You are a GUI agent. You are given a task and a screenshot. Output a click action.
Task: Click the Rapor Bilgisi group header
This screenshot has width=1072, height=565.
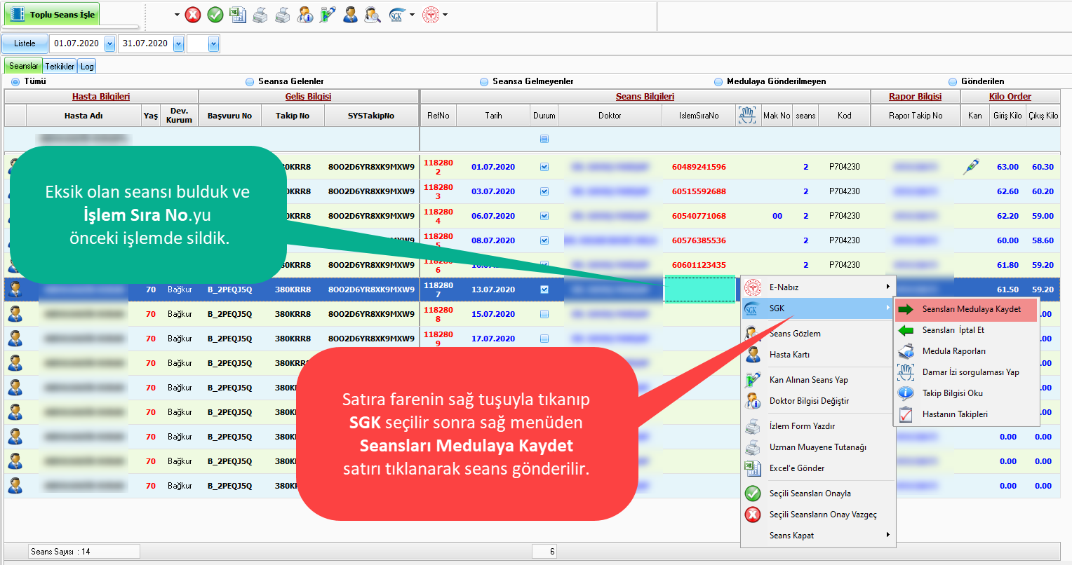pos(915,97)
